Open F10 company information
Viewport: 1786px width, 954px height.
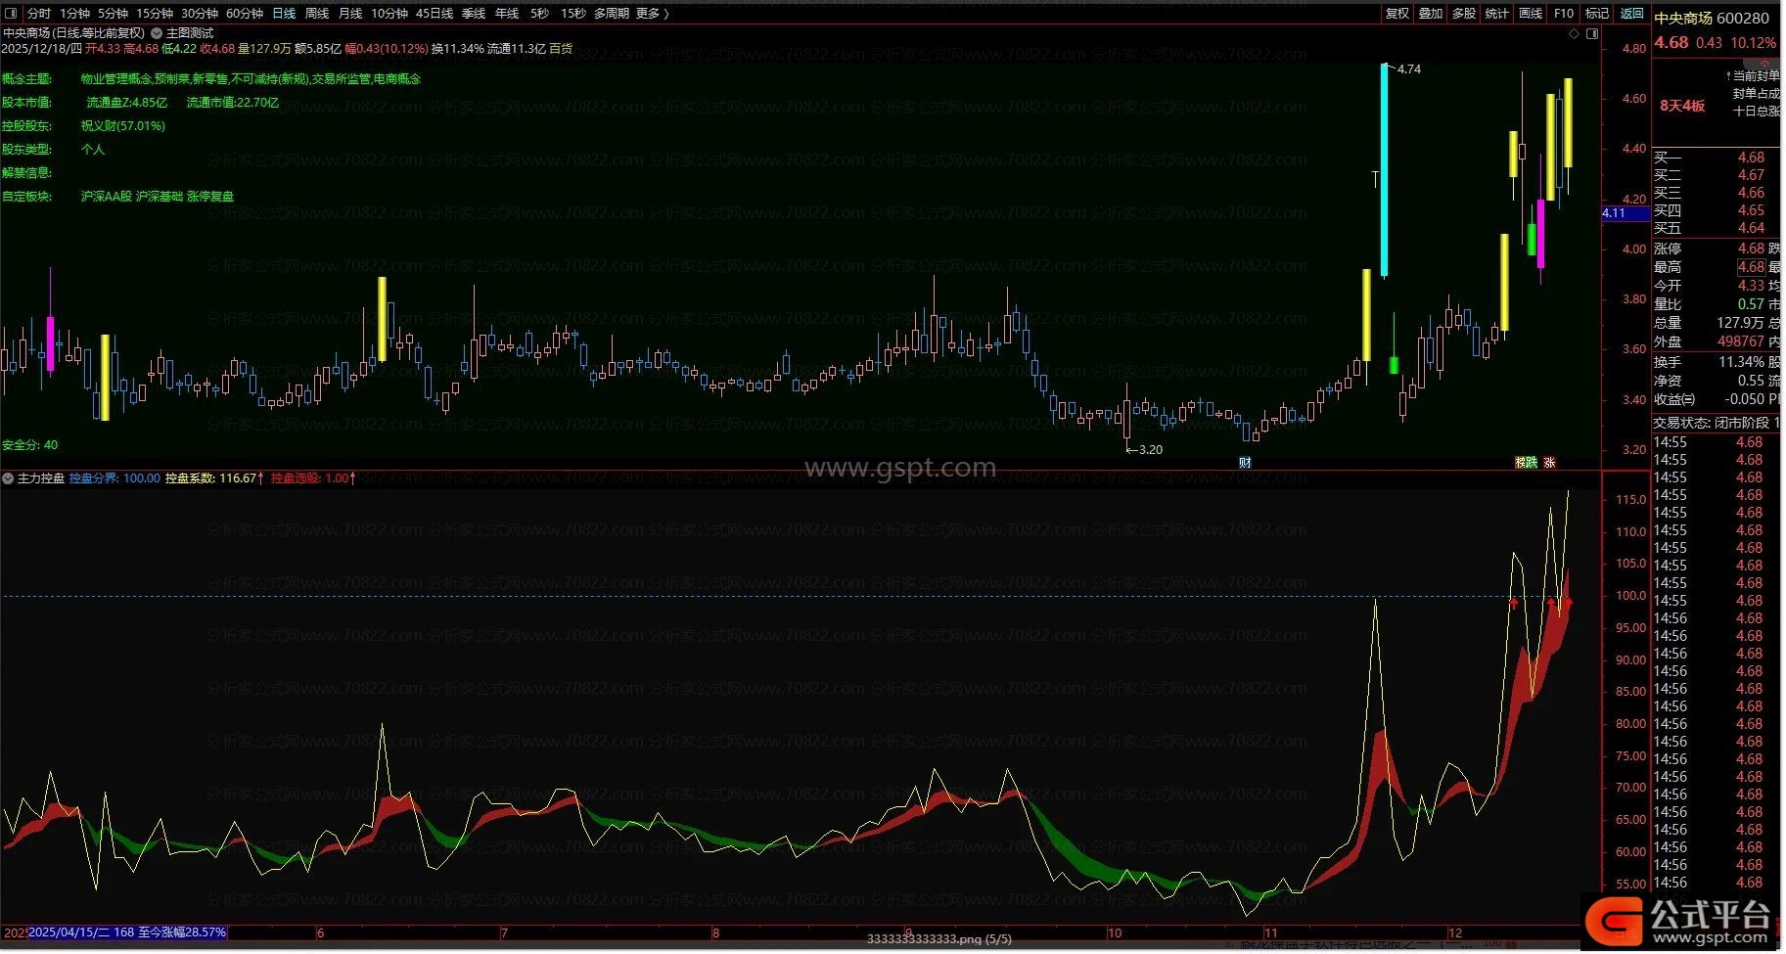[1564, 14]
